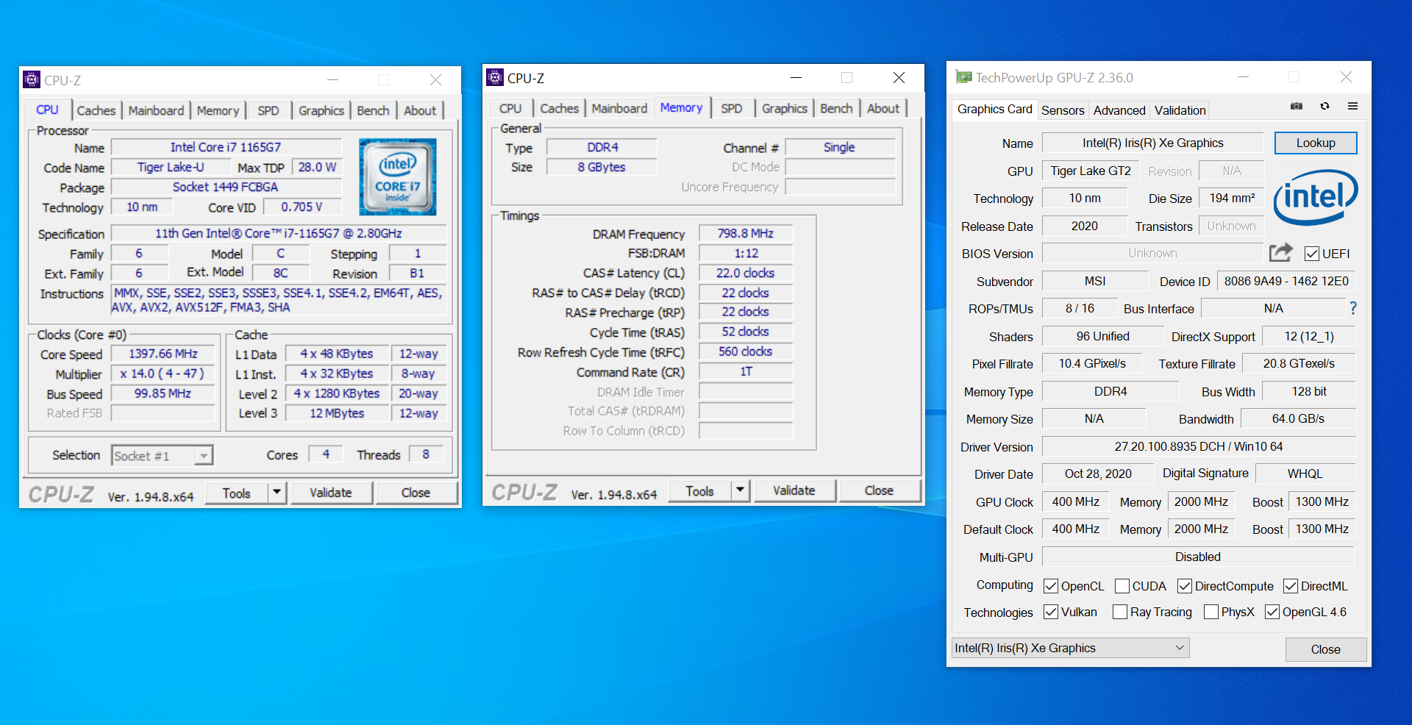The width and height of the screenshot is (1412, 725).
Task: Open Bench tab in left CPU-Z window
Action: 373,111
